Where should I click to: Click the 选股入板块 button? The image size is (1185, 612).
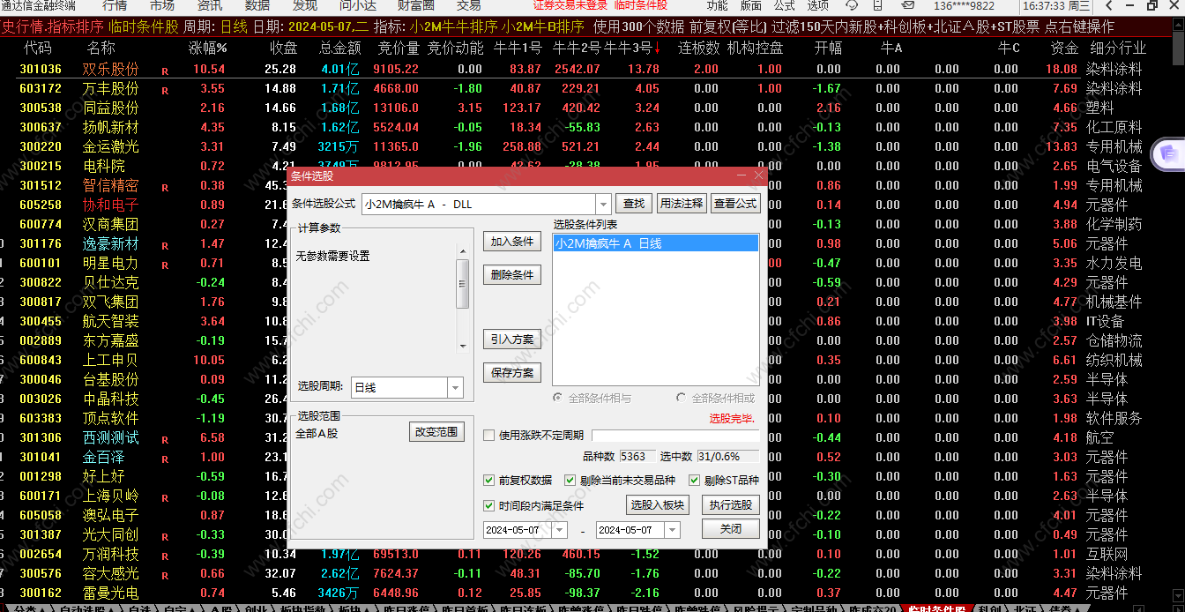click(657, 505)
